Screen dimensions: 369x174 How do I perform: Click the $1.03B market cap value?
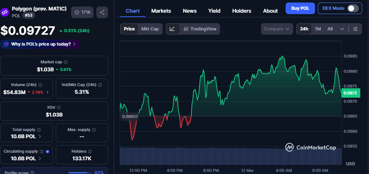(45, 69)
